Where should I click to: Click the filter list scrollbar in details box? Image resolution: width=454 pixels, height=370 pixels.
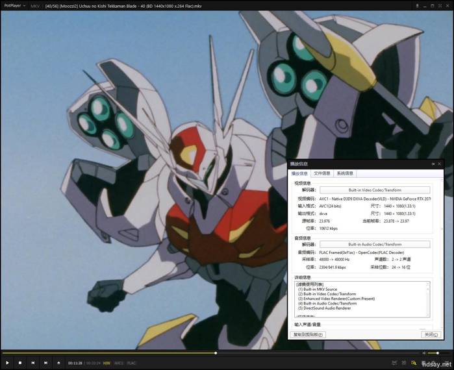pos(428,299)
